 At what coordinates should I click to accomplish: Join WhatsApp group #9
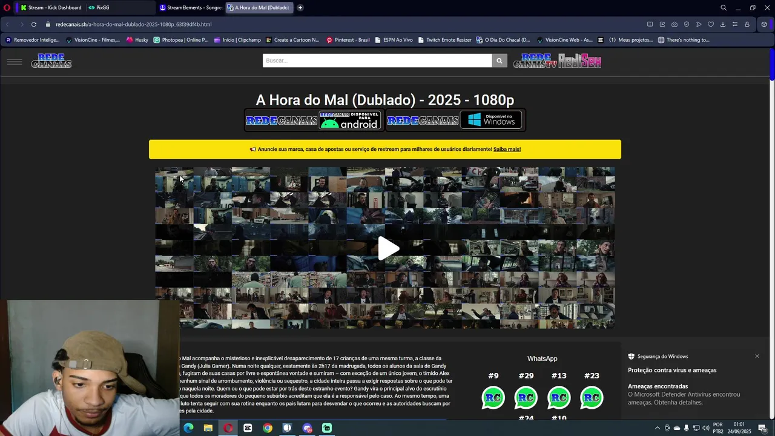click(x=493, y=398)
